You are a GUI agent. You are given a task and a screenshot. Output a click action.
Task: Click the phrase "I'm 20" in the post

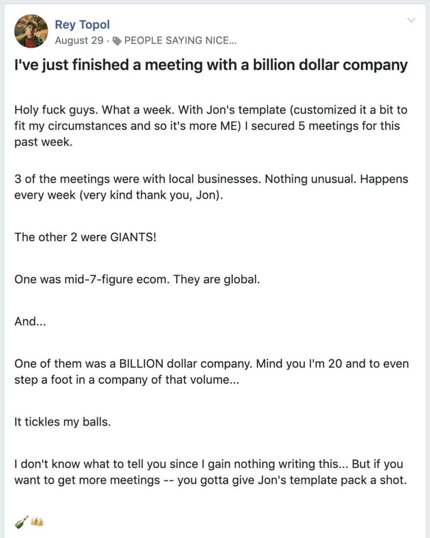(x=326, y=364)
